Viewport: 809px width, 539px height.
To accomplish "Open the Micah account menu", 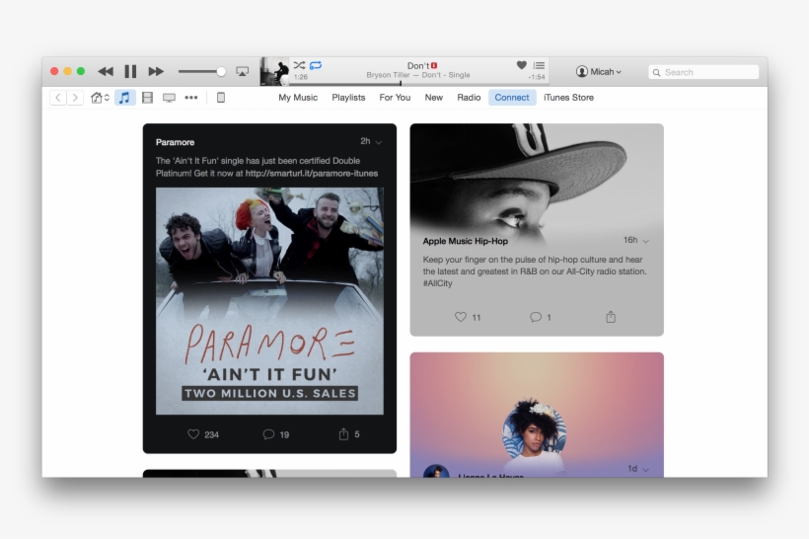I will pyautogui.click(x=599, y=72).
